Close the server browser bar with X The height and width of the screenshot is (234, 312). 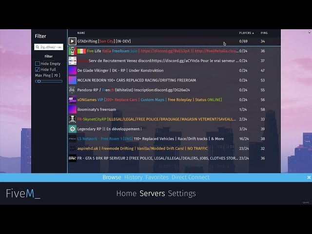tap(309, 177)
